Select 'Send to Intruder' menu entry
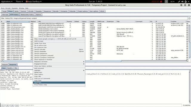 (59, 50)
